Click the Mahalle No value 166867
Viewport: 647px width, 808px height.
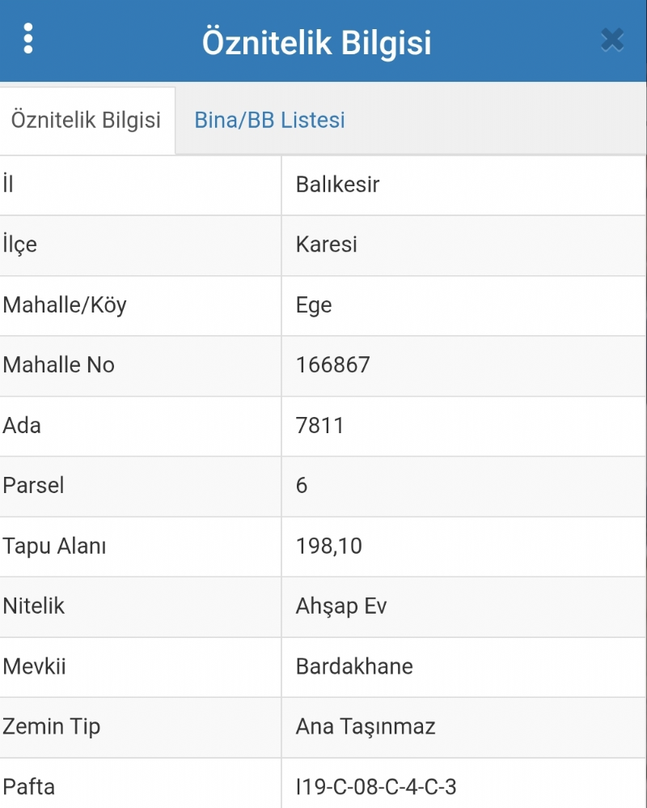[332, 365]
